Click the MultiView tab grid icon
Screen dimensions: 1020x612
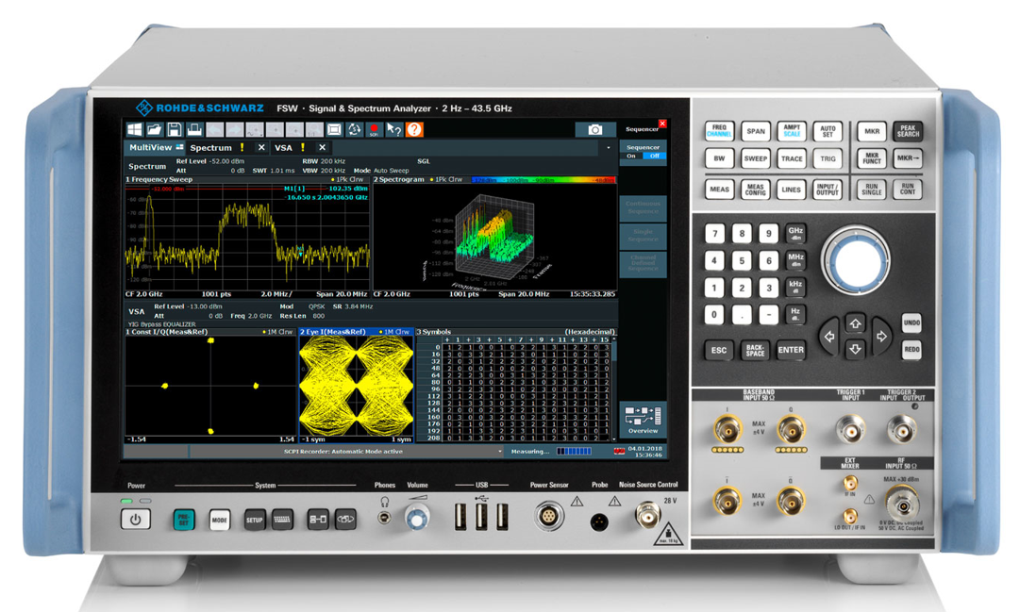179,147
